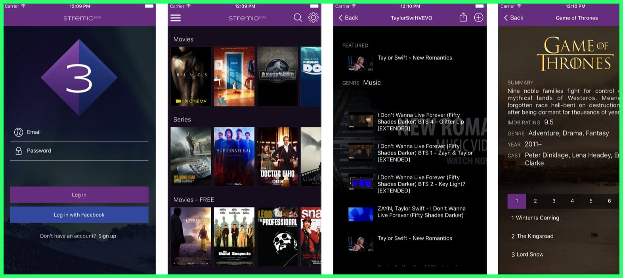
Task: Click the genre Adventure, Drama, Fantasy
Action: 569,133
